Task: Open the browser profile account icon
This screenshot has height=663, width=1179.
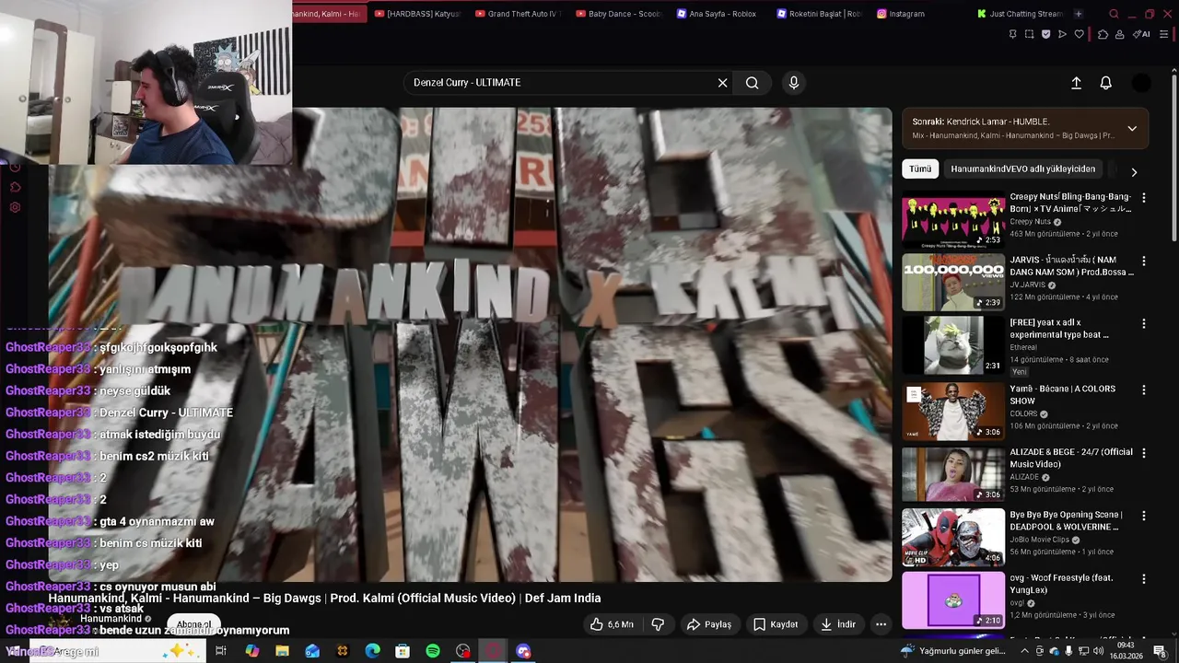Action: [1119, 34]
